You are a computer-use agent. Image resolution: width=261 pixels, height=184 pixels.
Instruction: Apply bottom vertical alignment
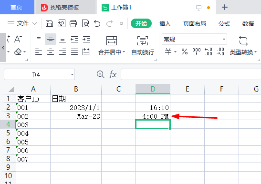[63, 40]
